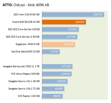Viewport: 111px width, 103px height.
Task: Click the 'SanDisk Sata 5000 32 GB' label
Action: 26,52
